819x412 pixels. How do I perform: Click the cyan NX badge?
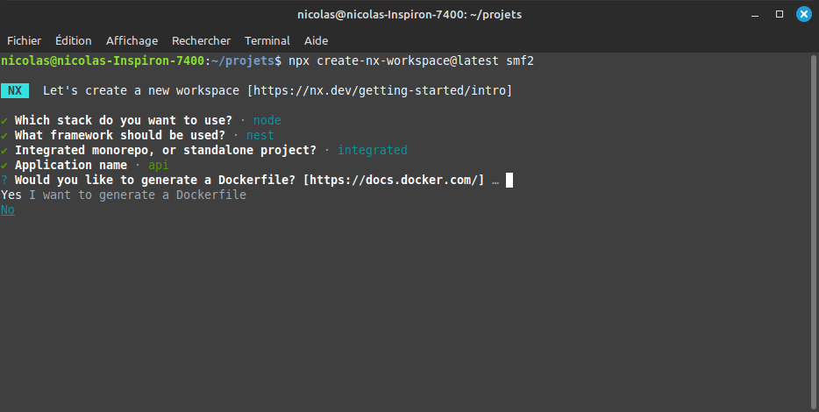click(x=15, y=90)
